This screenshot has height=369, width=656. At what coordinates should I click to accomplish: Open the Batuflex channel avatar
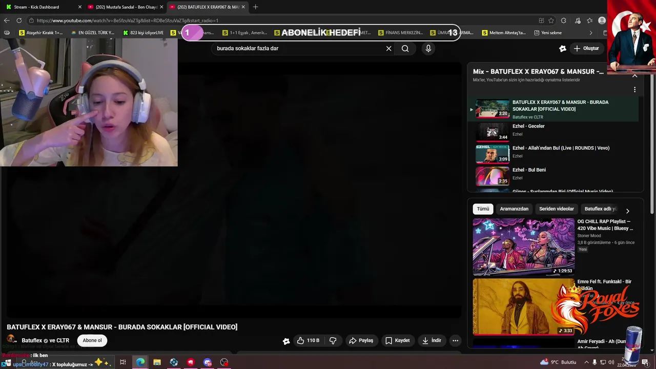(12, 339)
